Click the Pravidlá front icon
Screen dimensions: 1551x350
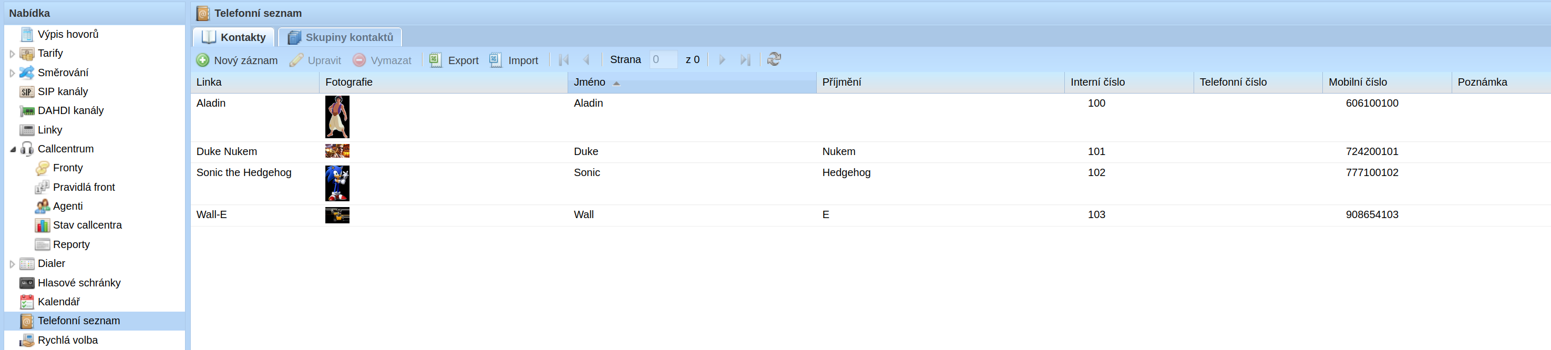pos(42,187)
